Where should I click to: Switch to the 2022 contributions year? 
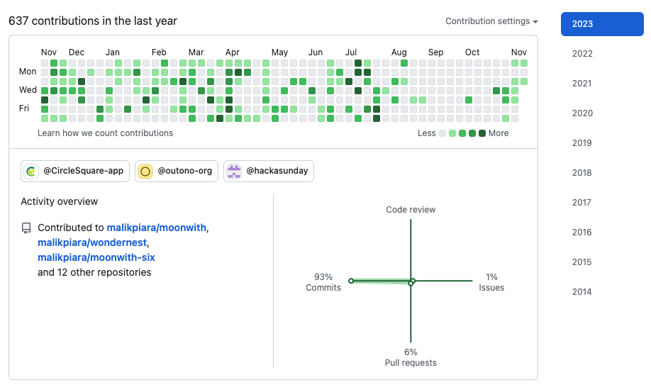582,54
